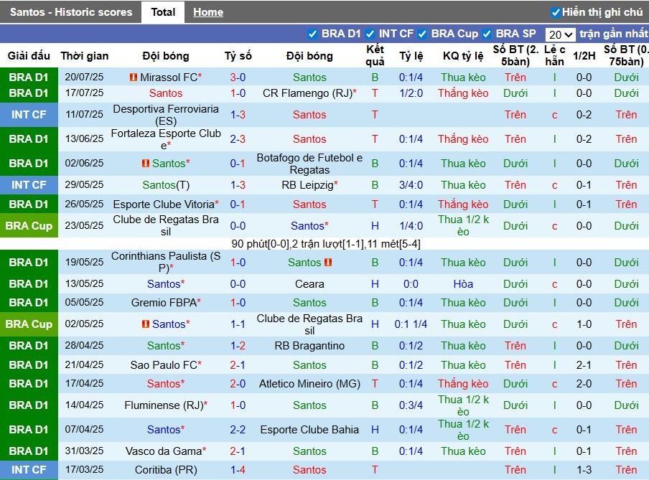
Task: Click red card icon beside Santos on 02/06/25
Action: click(145, 164)
